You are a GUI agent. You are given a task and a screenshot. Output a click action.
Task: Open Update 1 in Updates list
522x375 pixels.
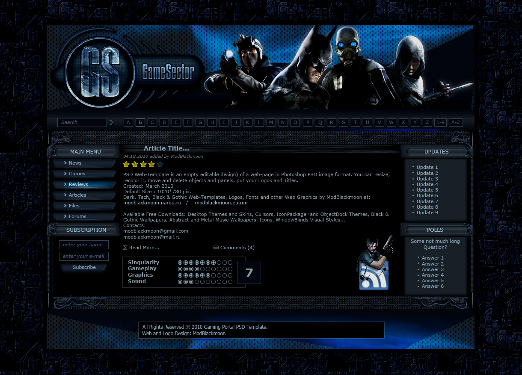point(427,167)
